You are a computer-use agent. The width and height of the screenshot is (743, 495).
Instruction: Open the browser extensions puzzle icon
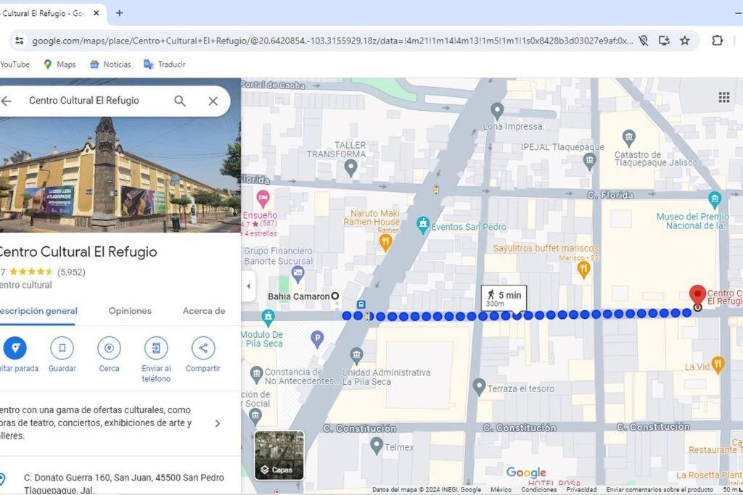click(x=718, y=41)
